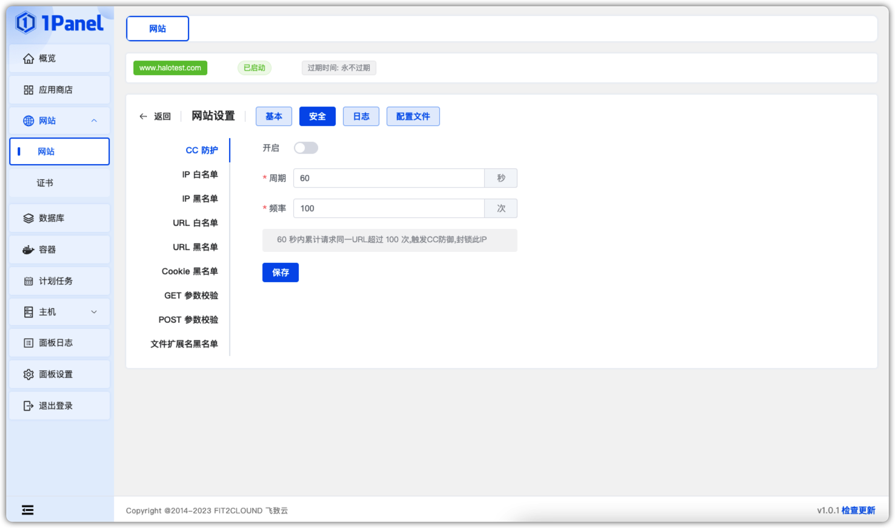Screen dimensions: 895x528
Task: Expand the 主机 menu chevron
Action: click(x=94, y=312)
